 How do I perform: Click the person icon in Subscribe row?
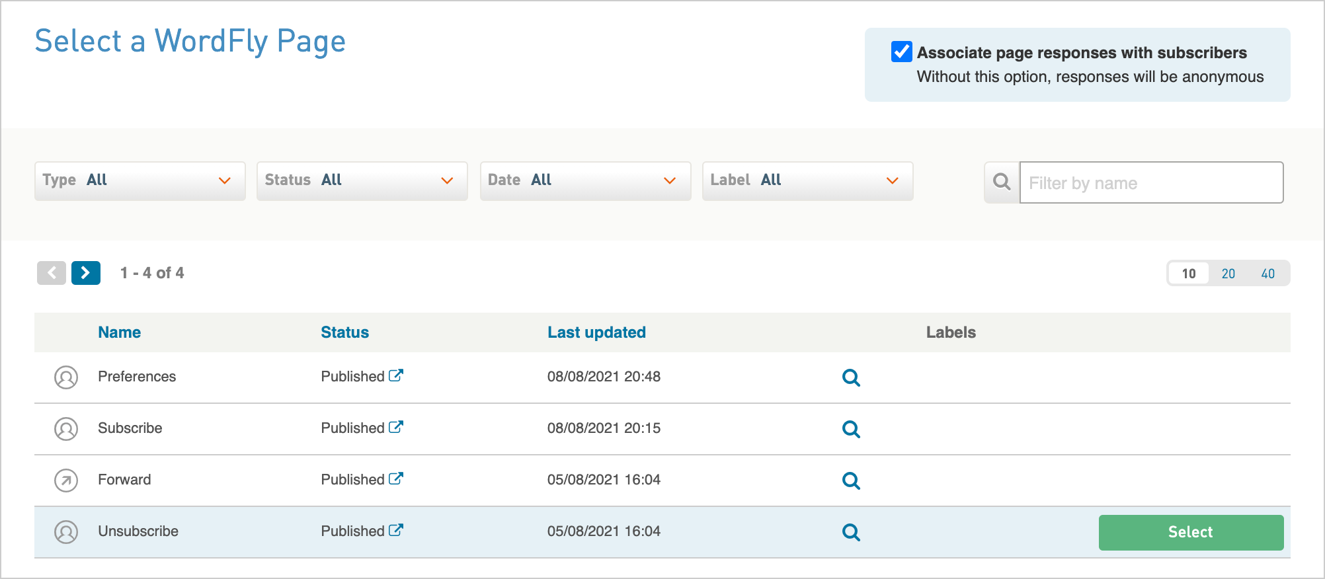[x=66, y=429]
